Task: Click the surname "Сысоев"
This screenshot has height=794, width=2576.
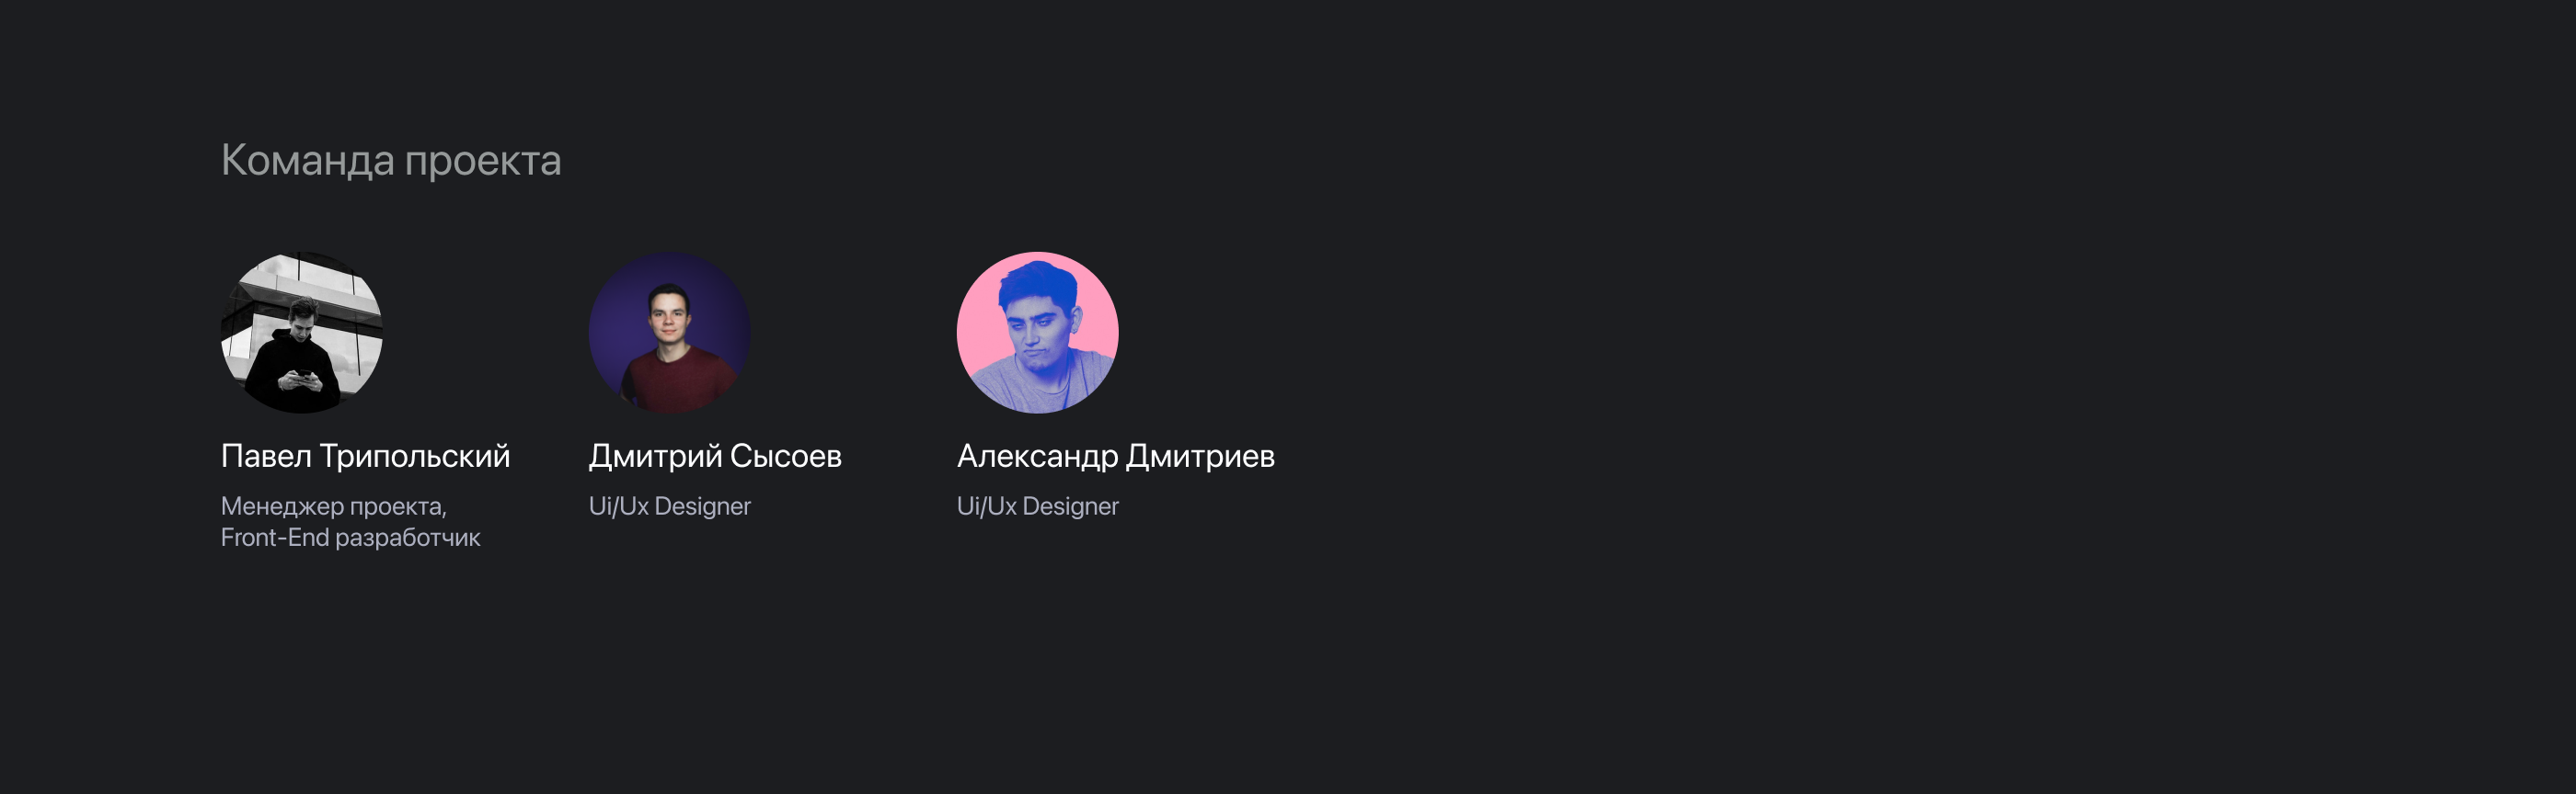Action: coord(786,458)
